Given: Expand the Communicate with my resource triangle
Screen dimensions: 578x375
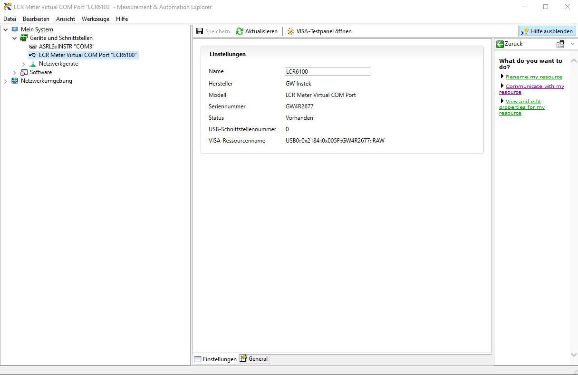Looking at the screenshot, I should 502,86.
